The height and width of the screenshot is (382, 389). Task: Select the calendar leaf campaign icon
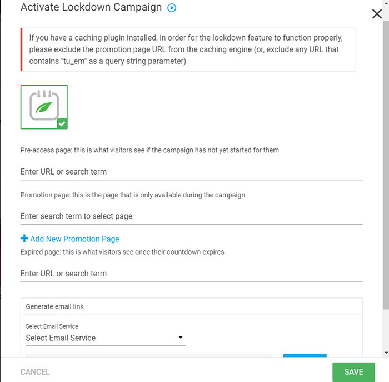click(x=44, y=106)
